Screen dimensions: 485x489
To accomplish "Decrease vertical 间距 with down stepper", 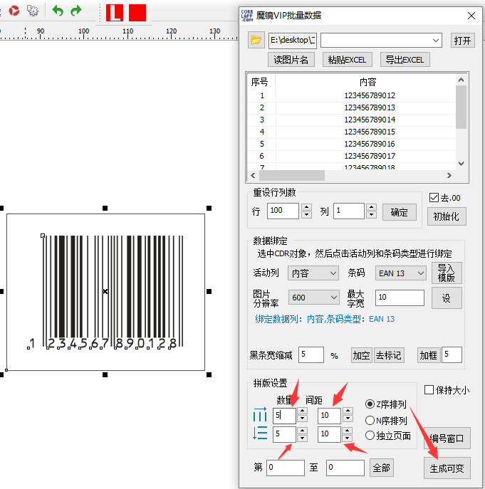I will pyautogui.click(x=347, y=438).
